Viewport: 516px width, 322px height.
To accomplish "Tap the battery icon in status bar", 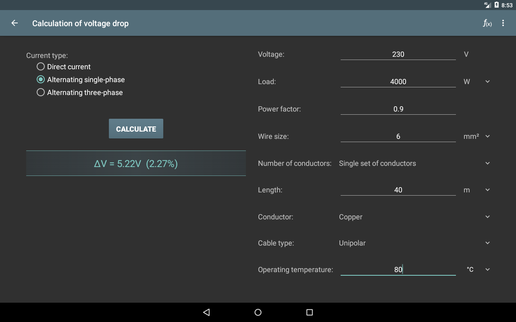I will click(497, 5).
